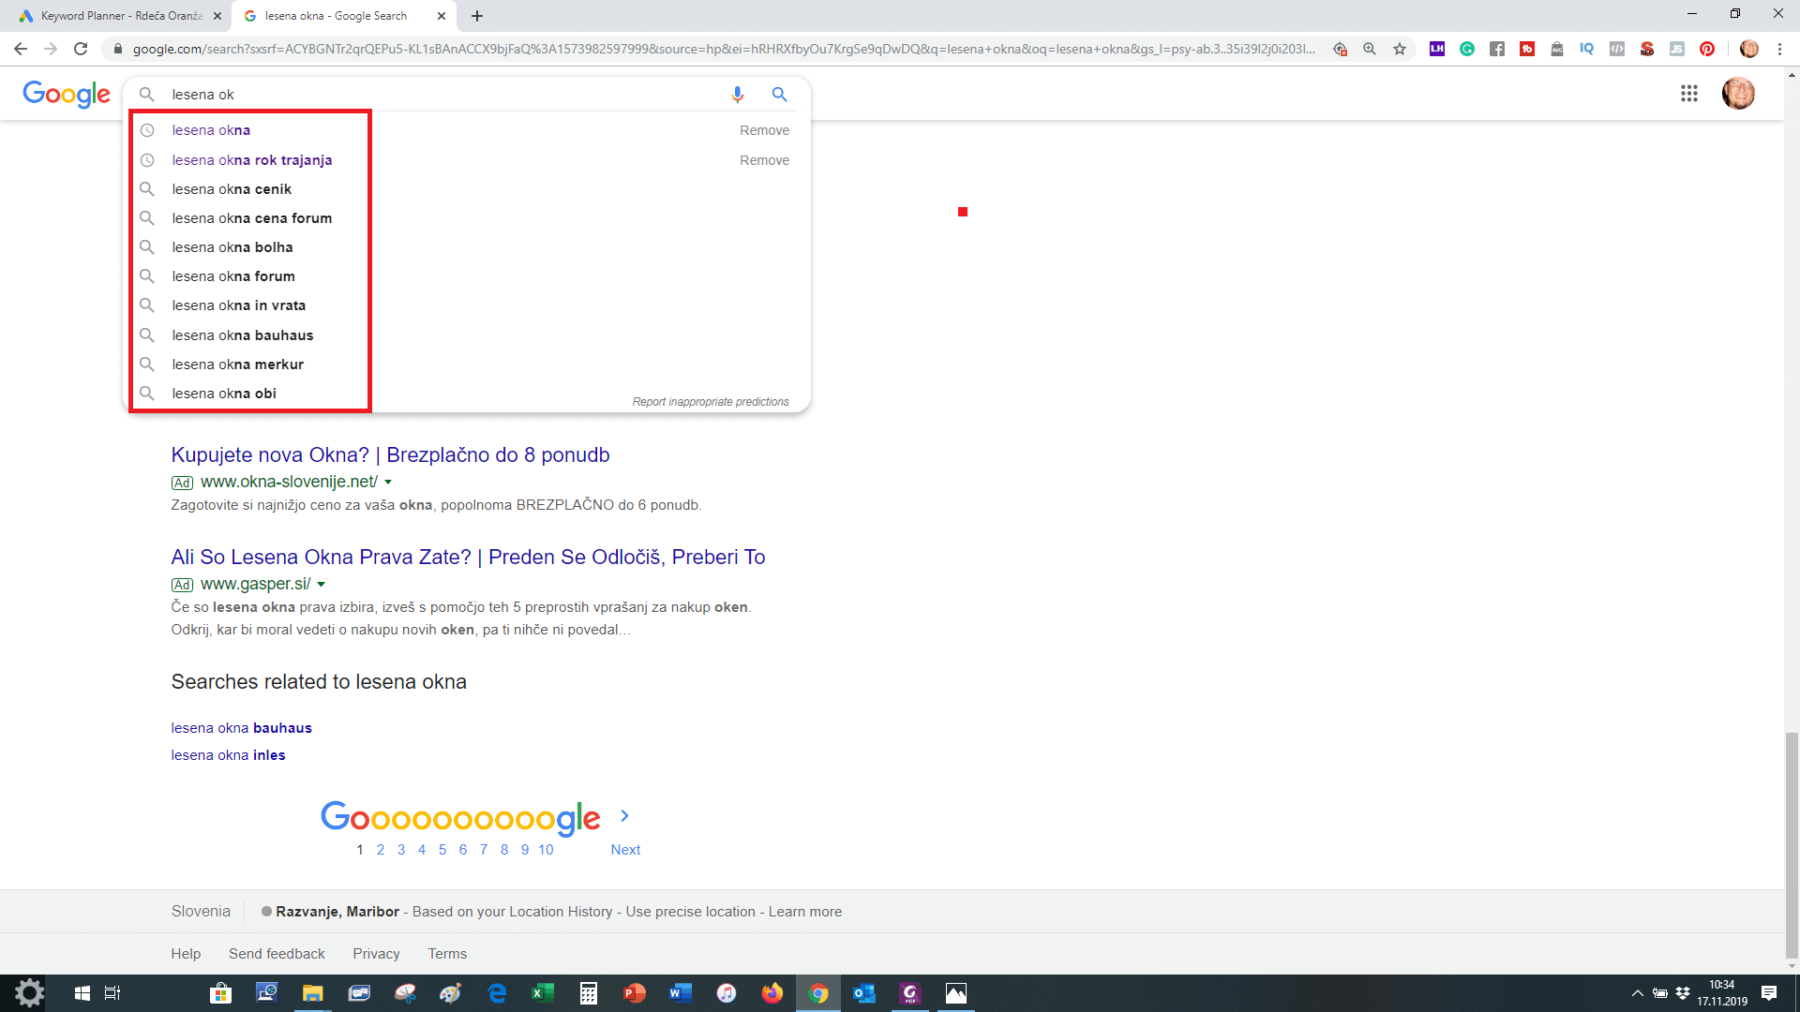Expand the okna-slovenije.net ad dropdown arrow
This screenshot has width=1800, height=1012.
coord(388,483)
